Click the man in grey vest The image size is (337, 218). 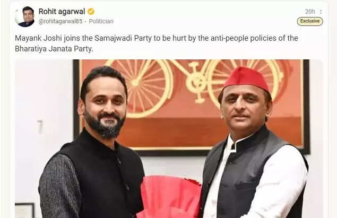(254, 144)
